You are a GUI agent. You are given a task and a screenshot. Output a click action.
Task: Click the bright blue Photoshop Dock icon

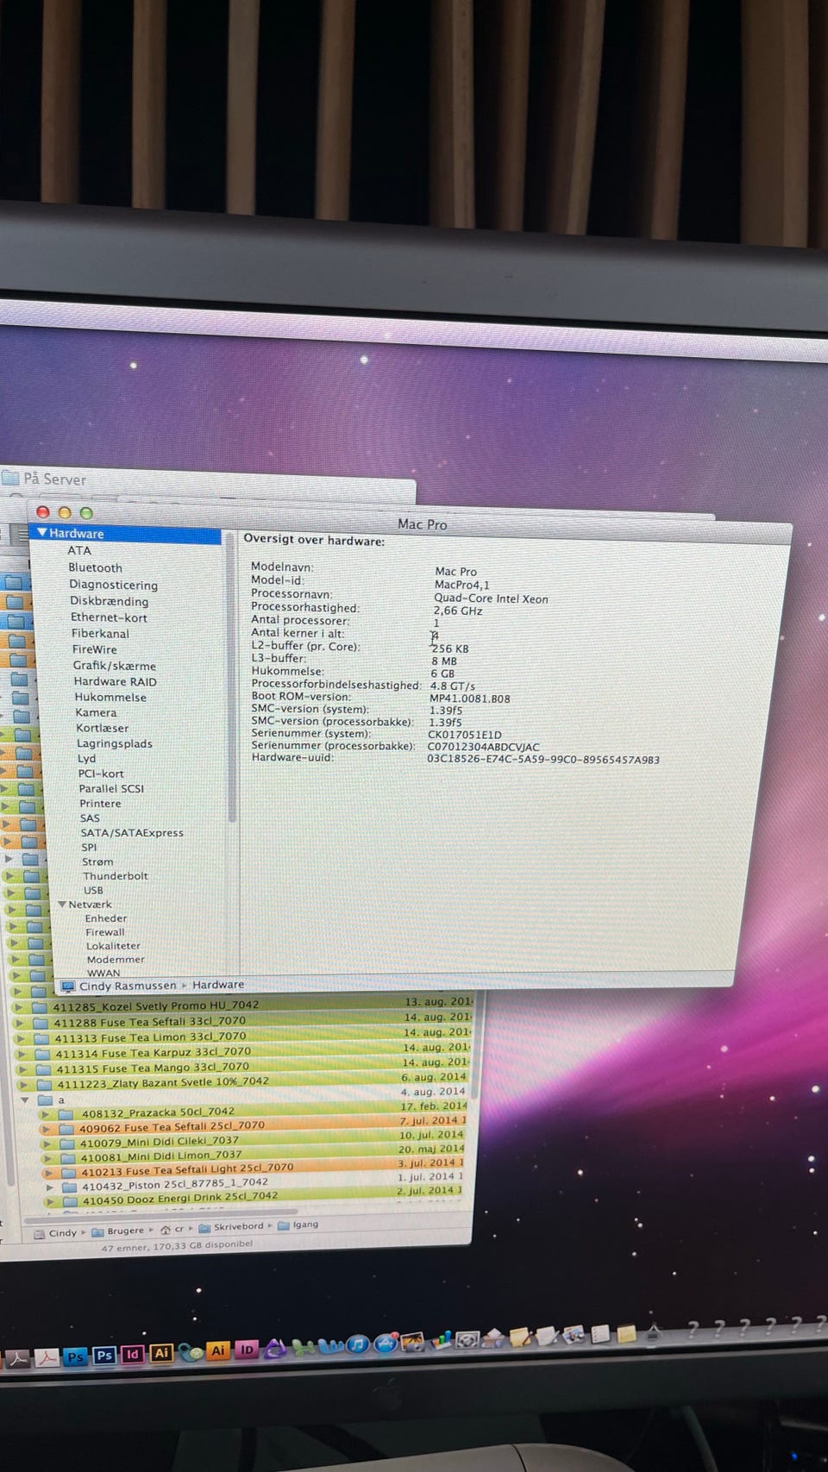75,1356
